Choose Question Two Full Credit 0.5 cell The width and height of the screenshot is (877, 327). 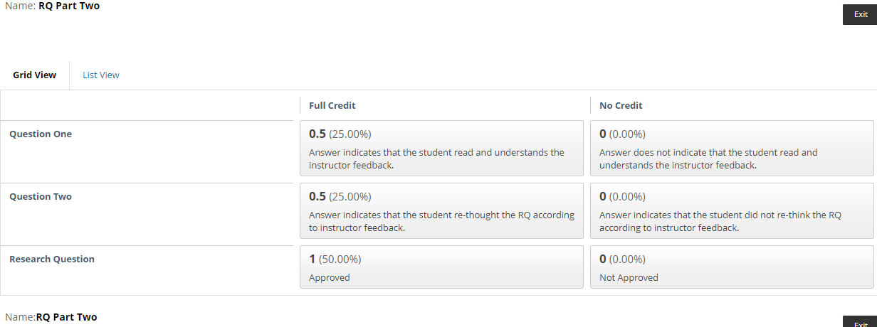click(x=442, y=211)
